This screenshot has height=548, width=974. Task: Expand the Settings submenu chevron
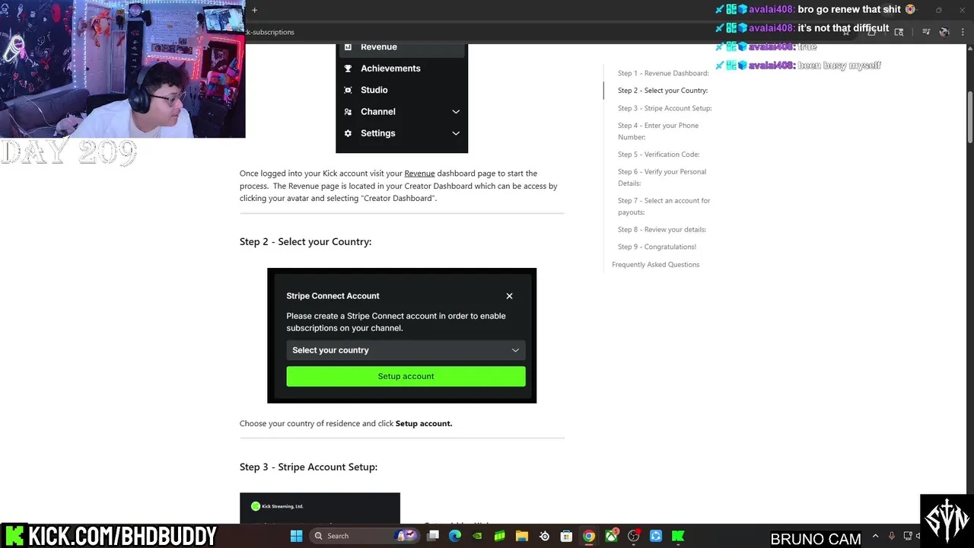(x=456, y=133)
